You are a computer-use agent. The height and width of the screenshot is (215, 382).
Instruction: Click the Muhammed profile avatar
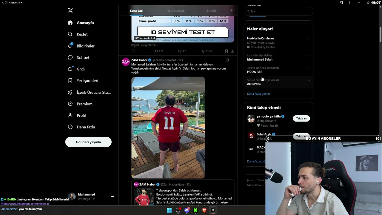[x=72, y=196]
